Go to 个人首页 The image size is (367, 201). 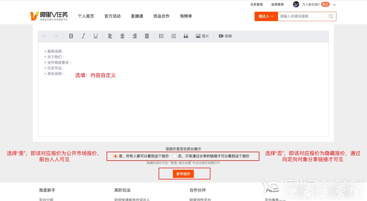point(86,16)
